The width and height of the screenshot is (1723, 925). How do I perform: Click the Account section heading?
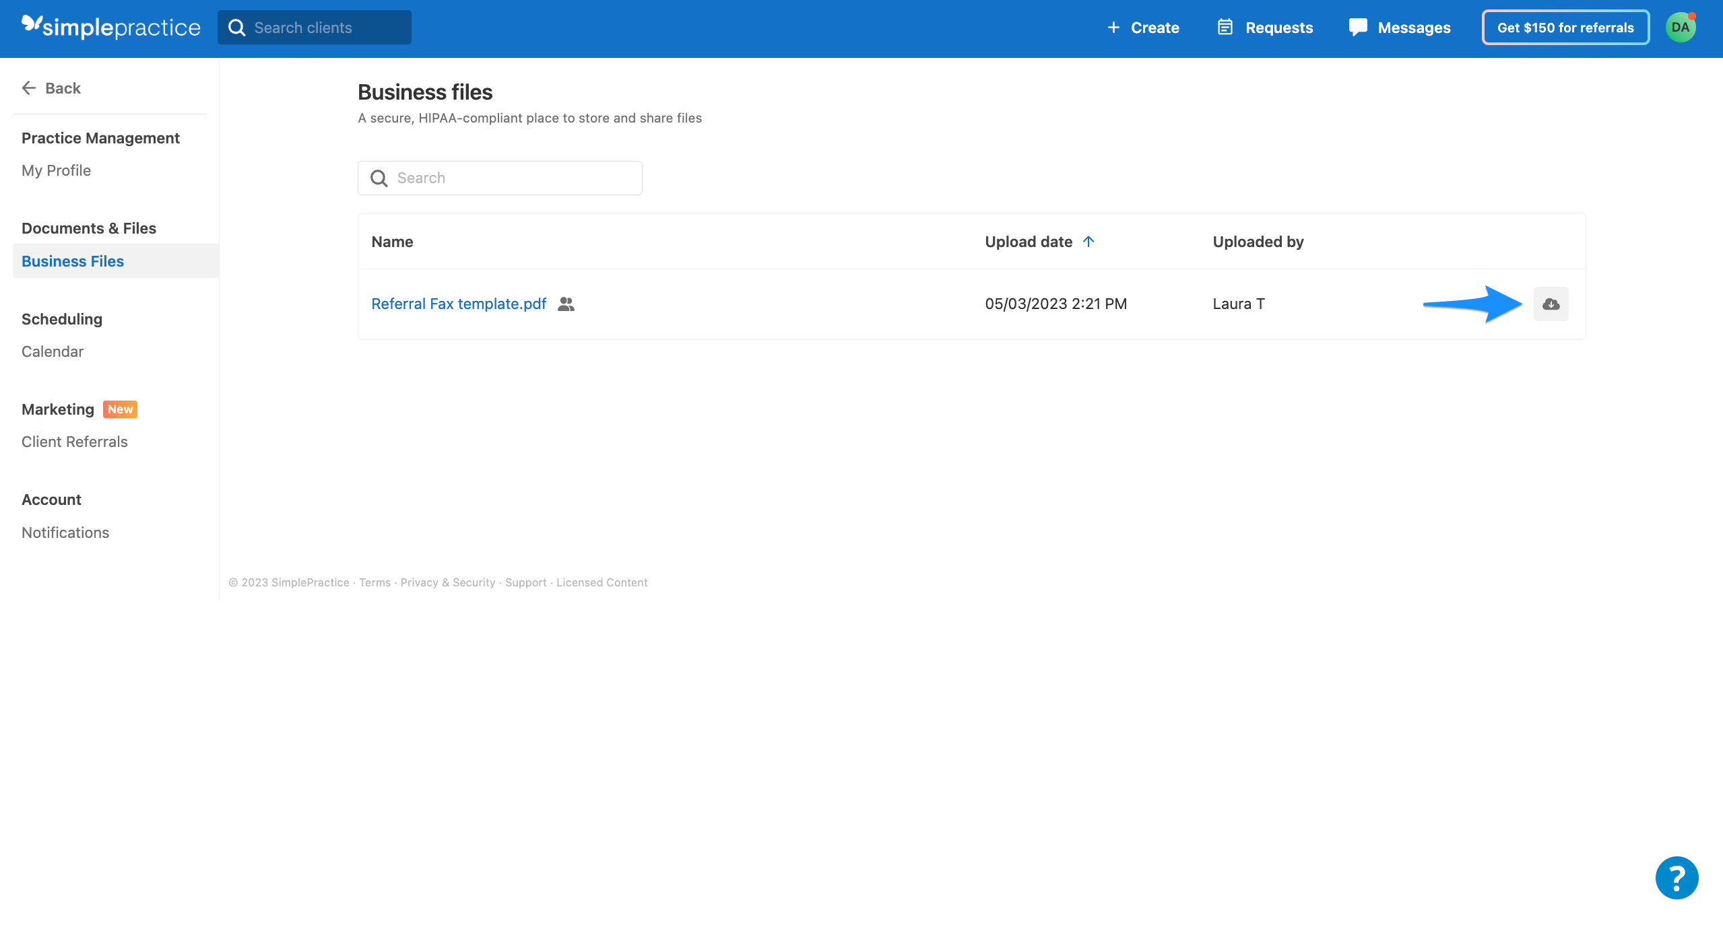(x=51, y=500)
